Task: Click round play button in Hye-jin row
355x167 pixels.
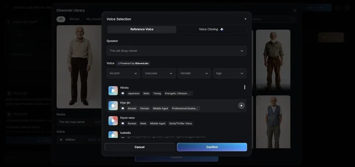Action: [x=241, y=106]
